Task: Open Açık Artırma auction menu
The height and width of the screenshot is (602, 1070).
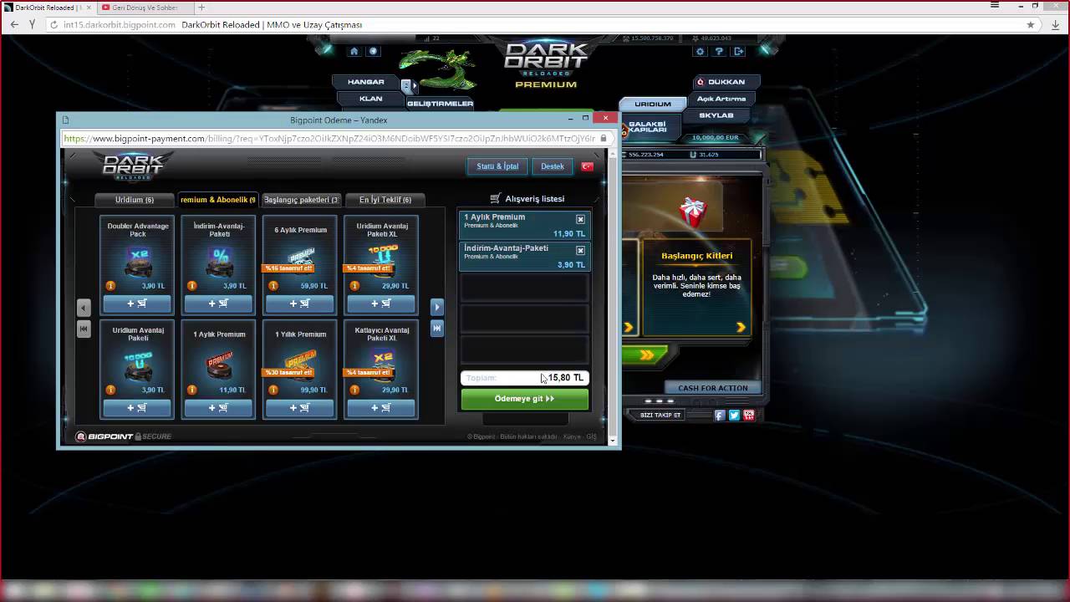Action: coord(721,99)
